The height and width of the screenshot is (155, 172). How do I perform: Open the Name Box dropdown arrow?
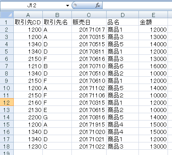tap(67, 6)
